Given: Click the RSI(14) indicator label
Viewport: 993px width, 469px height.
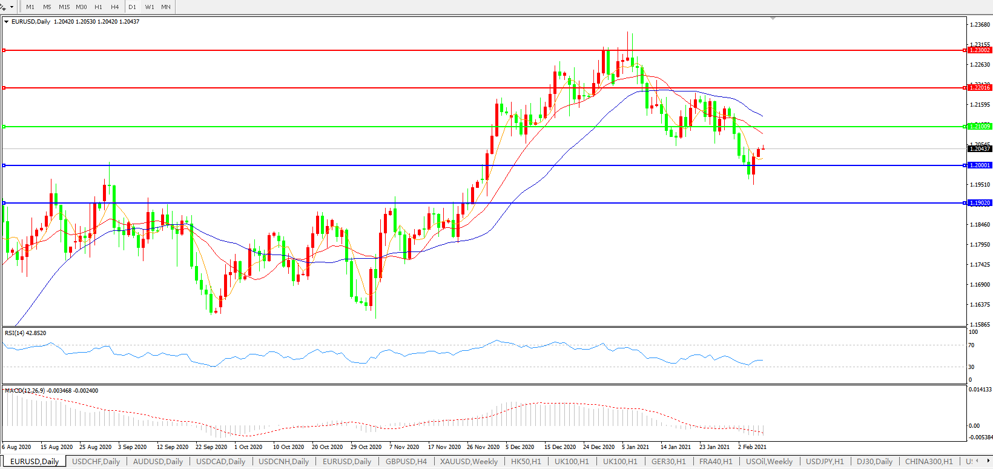Looking at the screenshot, I should click(x=25, y=333).
